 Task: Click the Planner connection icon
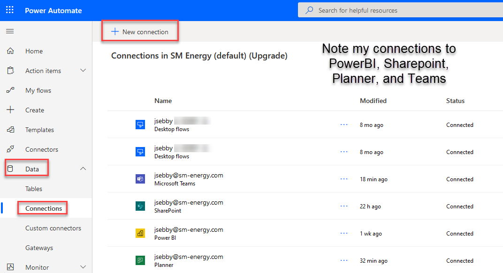pos(140,260)
